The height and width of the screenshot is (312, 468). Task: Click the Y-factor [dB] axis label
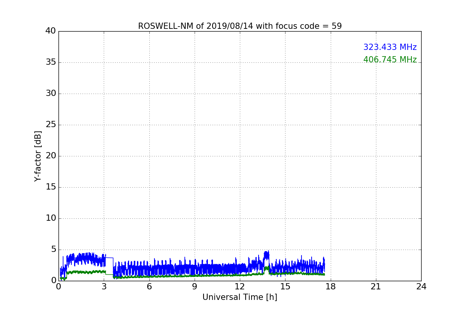tap(38, 156)
